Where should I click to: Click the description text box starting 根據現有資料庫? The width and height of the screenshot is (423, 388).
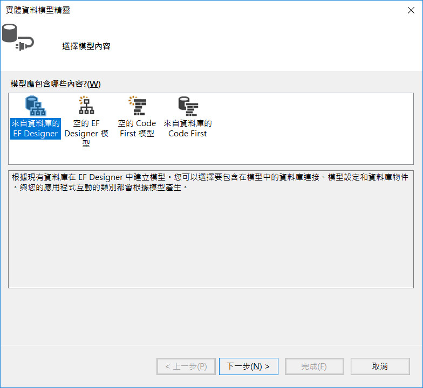210,229
